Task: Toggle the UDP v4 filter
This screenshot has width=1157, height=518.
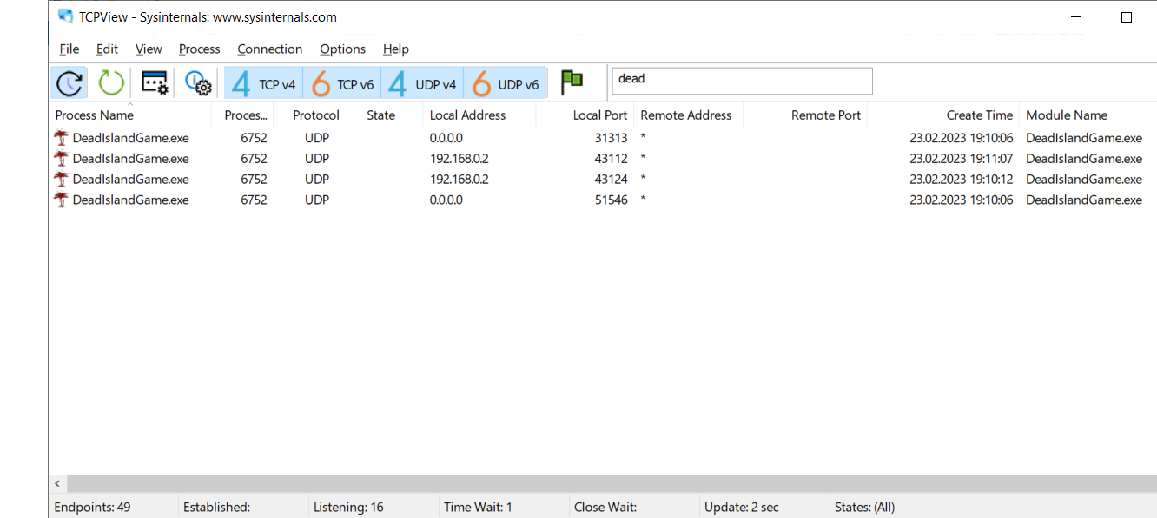Action: 422,83
